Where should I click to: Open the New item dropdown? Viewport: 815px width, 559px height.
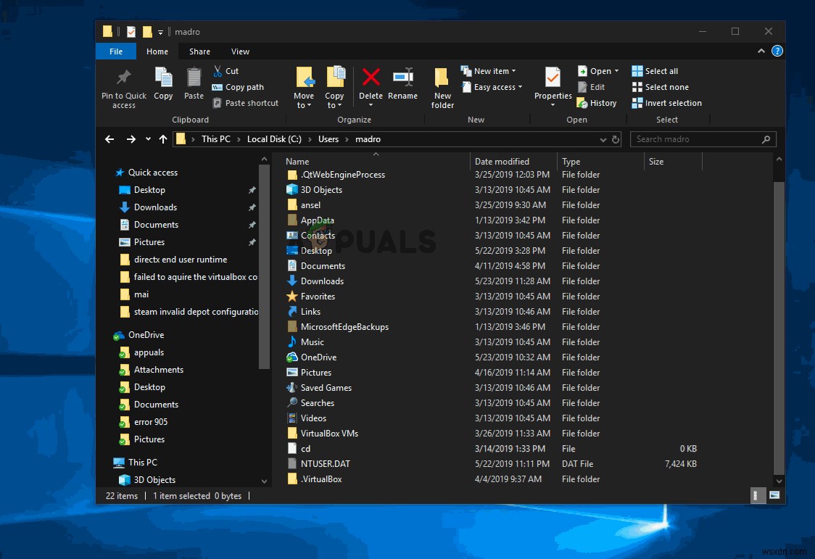pos(492,70)
